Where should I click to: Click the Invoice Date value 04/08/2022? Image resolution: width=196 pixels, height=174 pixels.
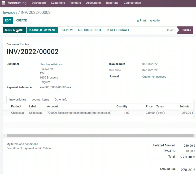[x=150, y=64]
